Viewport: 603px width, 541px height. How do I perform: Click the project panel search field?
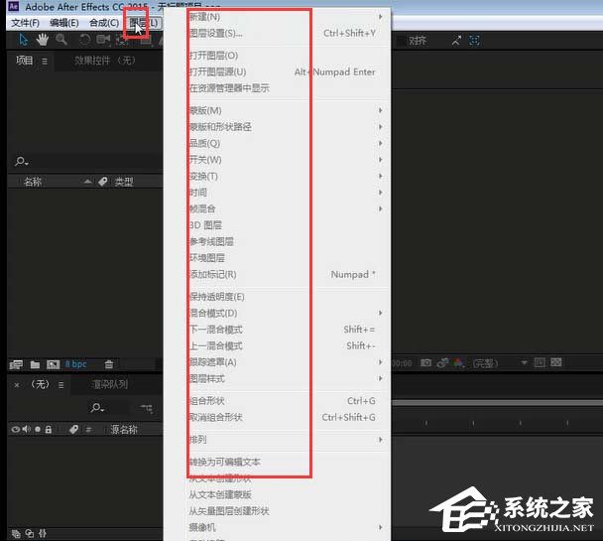(86, 161)
